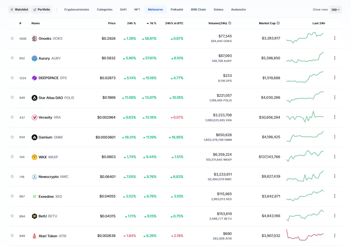Toggle the favorite star for Newscrypto
This screenshot has width=351, height=246.
click(12, 176)
